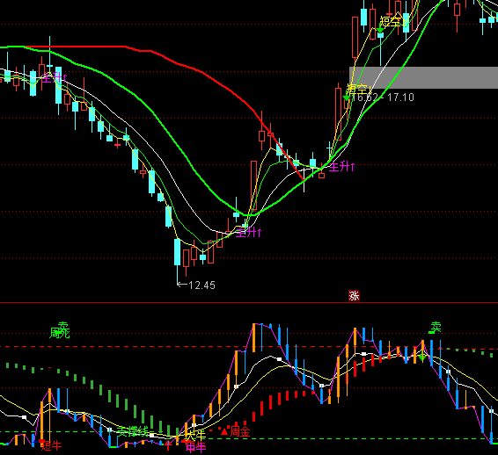Image resolution: width=498 pixels, height=455 pixels.
Task: Select the 短空 marker above the gray zone
Action: (x=391, y=22)
